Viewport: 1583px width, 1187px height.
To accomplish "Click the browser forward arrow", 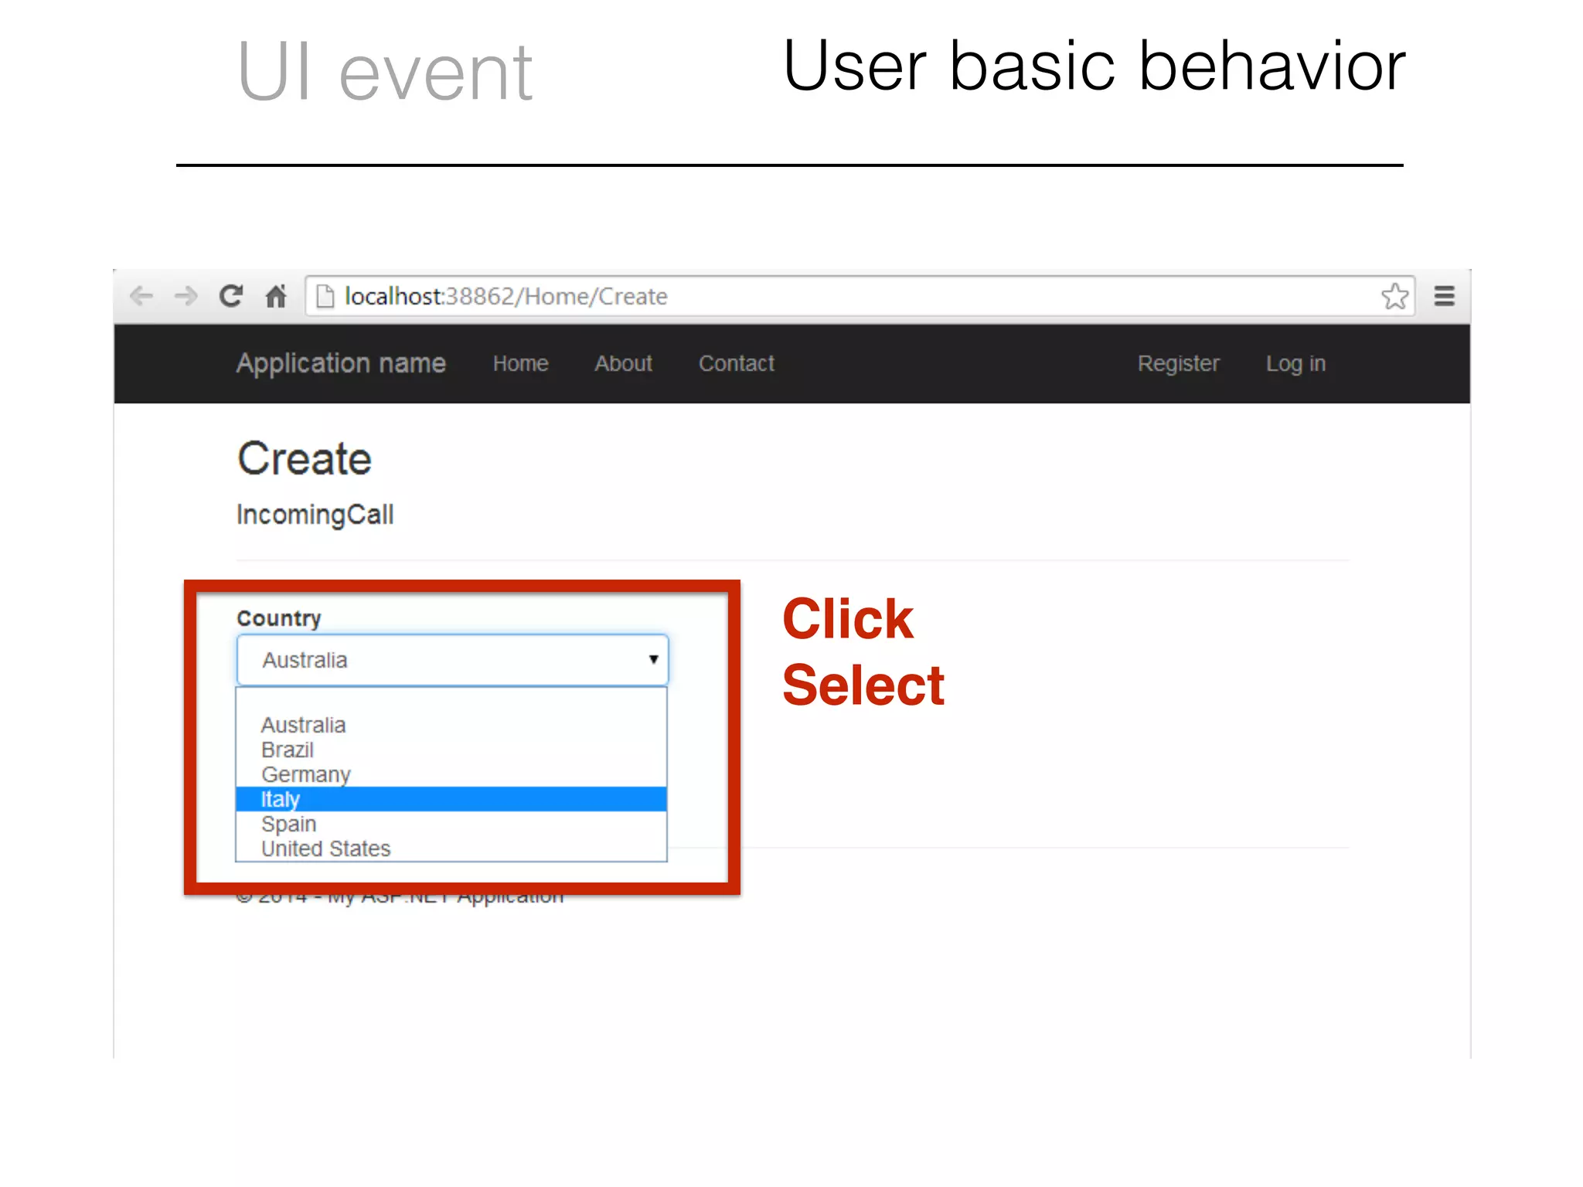I will click(186, 296).
